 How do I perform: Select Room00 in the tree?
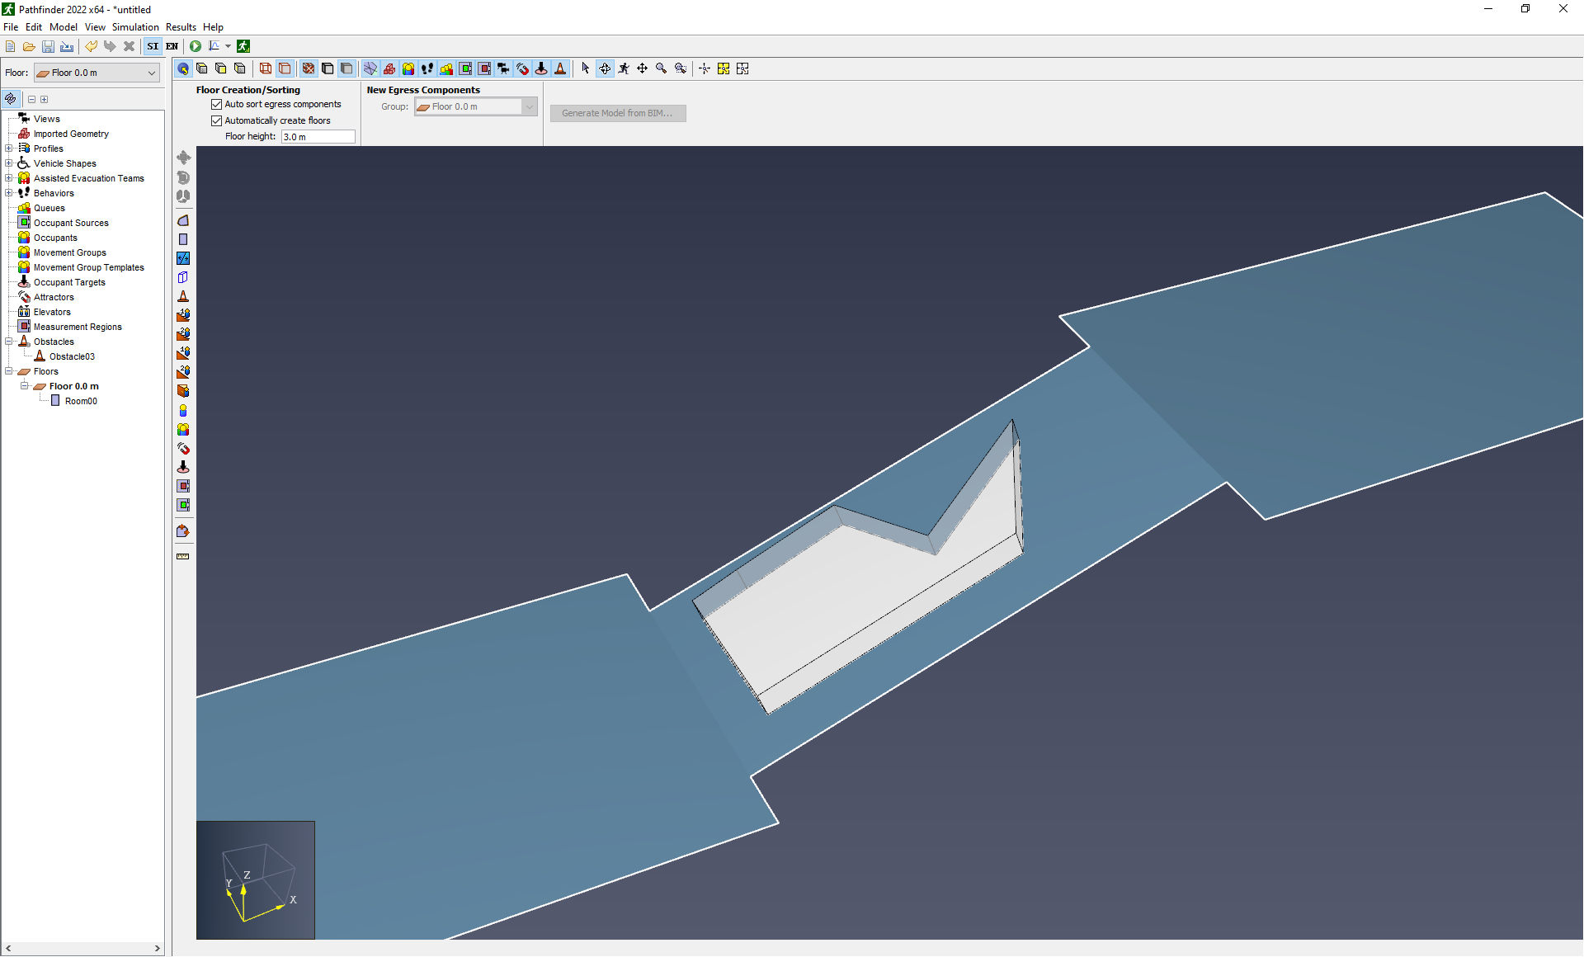tap(81, 401)
